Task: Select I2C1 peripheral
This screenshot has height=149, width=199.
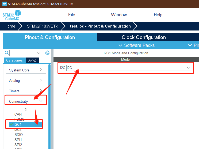Action: [x=26, y=124]
